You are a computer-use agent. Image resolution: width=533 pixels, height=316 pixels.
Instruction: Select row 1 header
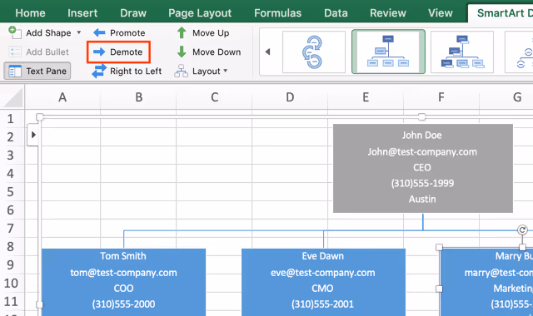pyautogui.click(x=11, y=119)
